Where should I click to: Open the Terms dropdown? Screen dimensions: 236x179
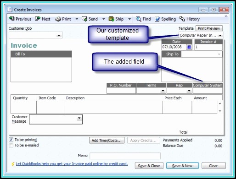coord(163,91)
